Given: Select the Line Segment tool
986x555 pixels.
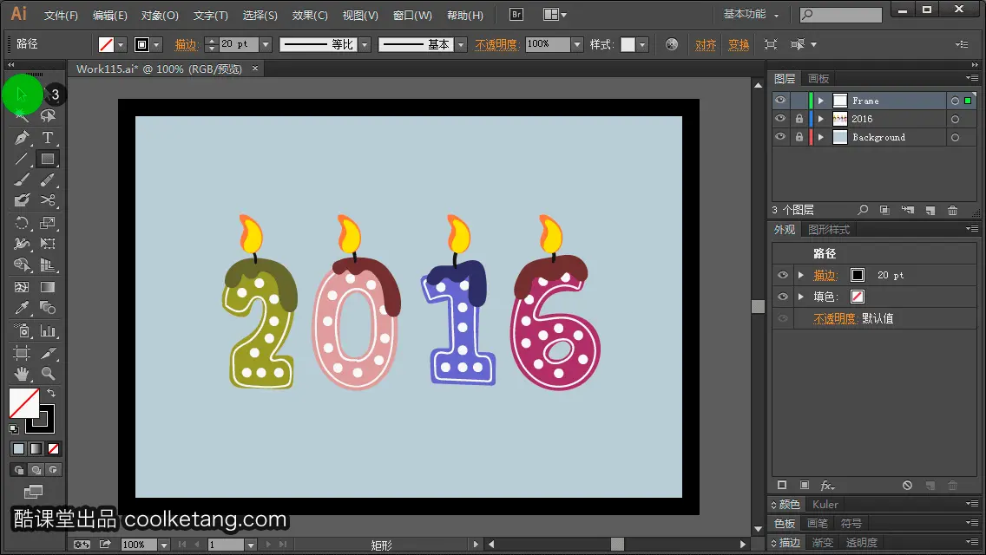Looking at the screenshot, I should click(22, 159).
